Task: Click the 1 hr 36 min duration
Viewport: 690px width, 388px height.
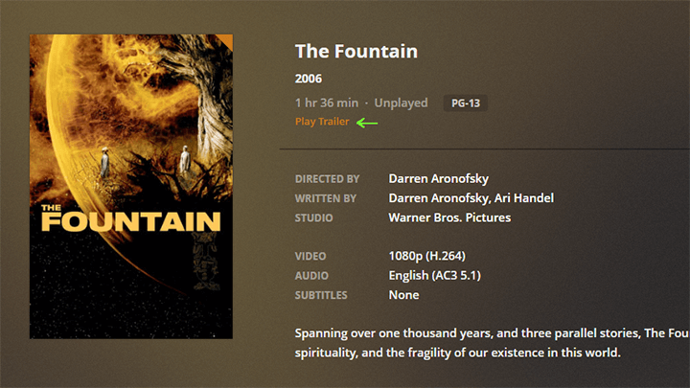Action: [327, 103]
